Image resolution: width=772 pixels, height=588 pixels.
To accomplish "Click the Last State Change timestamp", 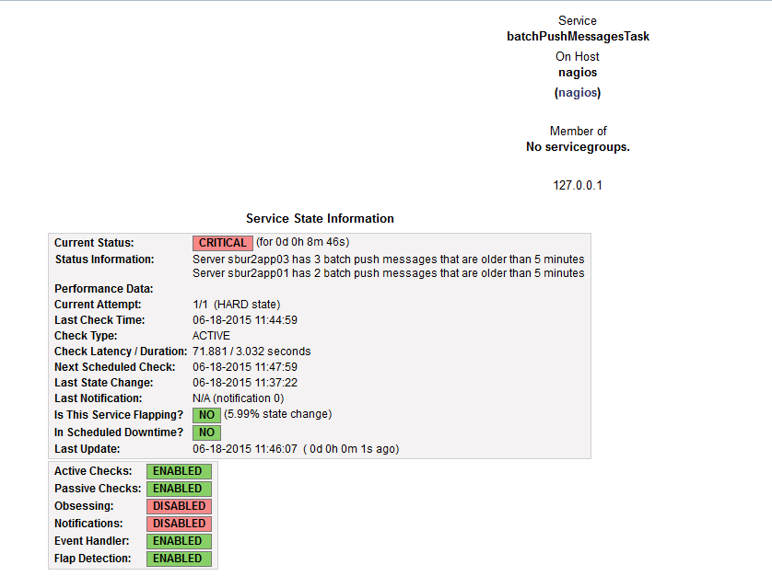I will [x=245, y=383].
